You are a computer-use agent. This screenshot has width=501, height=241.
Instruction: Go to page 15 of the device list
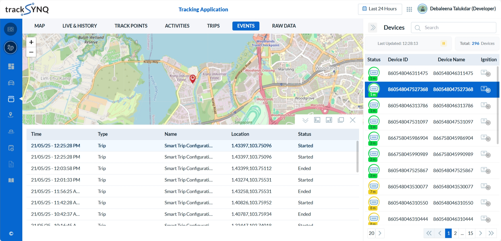click(470, 233)
